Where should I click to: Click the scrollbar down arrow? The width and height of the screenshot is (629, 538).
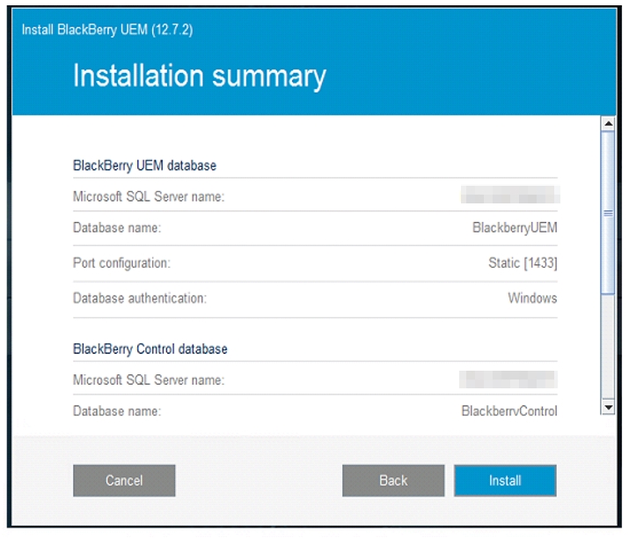(607, 407)
